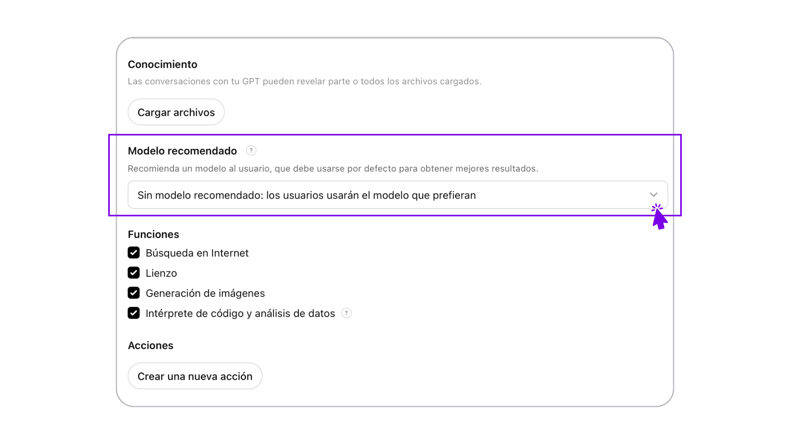Click the Acciones section heading
The height and width of the screenshot is (444, 790).
pos(151,345)
